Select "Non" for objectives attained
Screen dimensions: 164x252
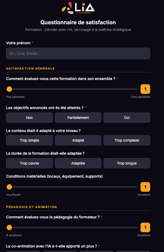click(29, 117)
